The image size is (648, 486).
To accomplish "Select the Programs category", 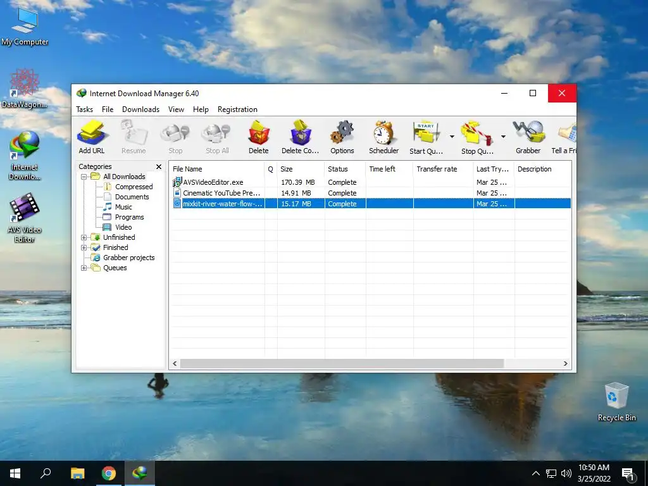I will pos(129,218).
